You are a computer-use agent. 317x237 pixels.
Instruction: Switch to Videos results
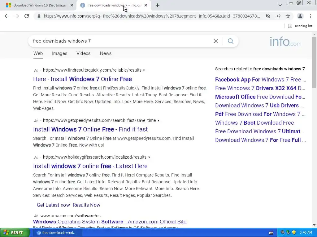83,53
